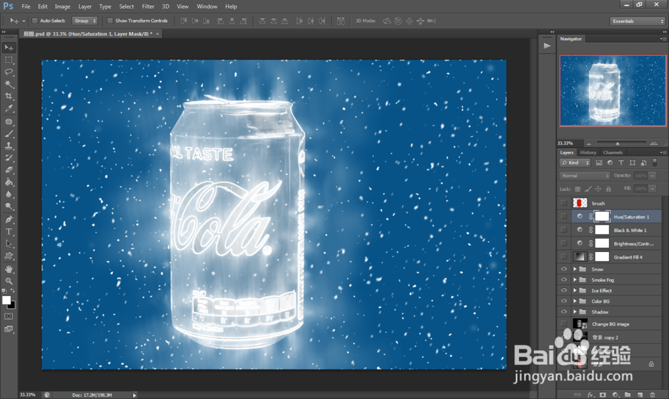Viewport: 669px width, 399px height.
Task: Show the Gradient Fill 4 layer
Action: point(563,257)
